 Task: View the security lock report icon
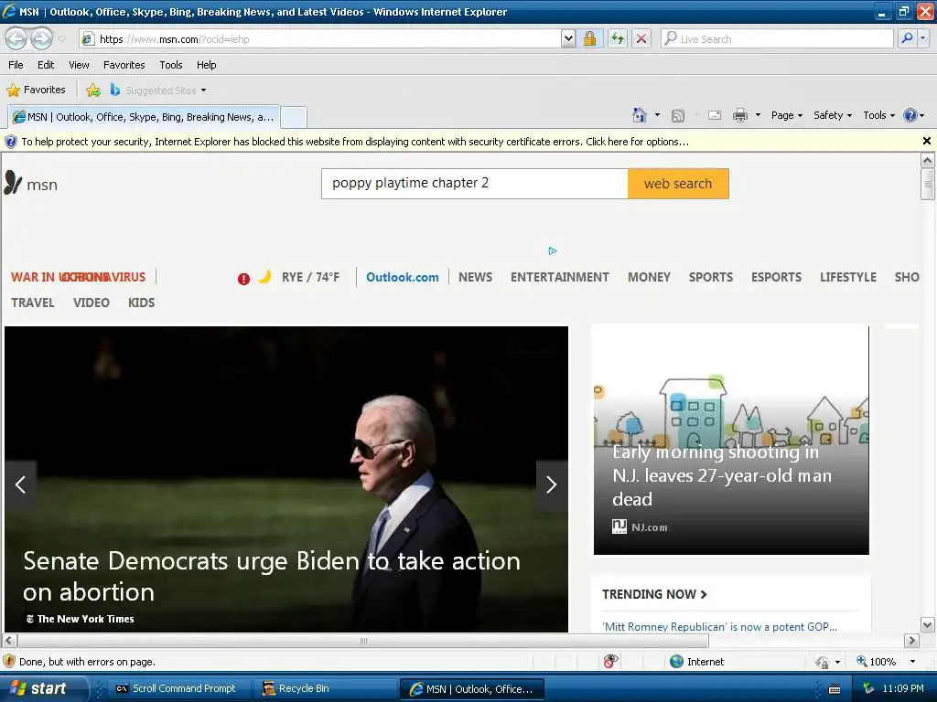tap(590, 39)
